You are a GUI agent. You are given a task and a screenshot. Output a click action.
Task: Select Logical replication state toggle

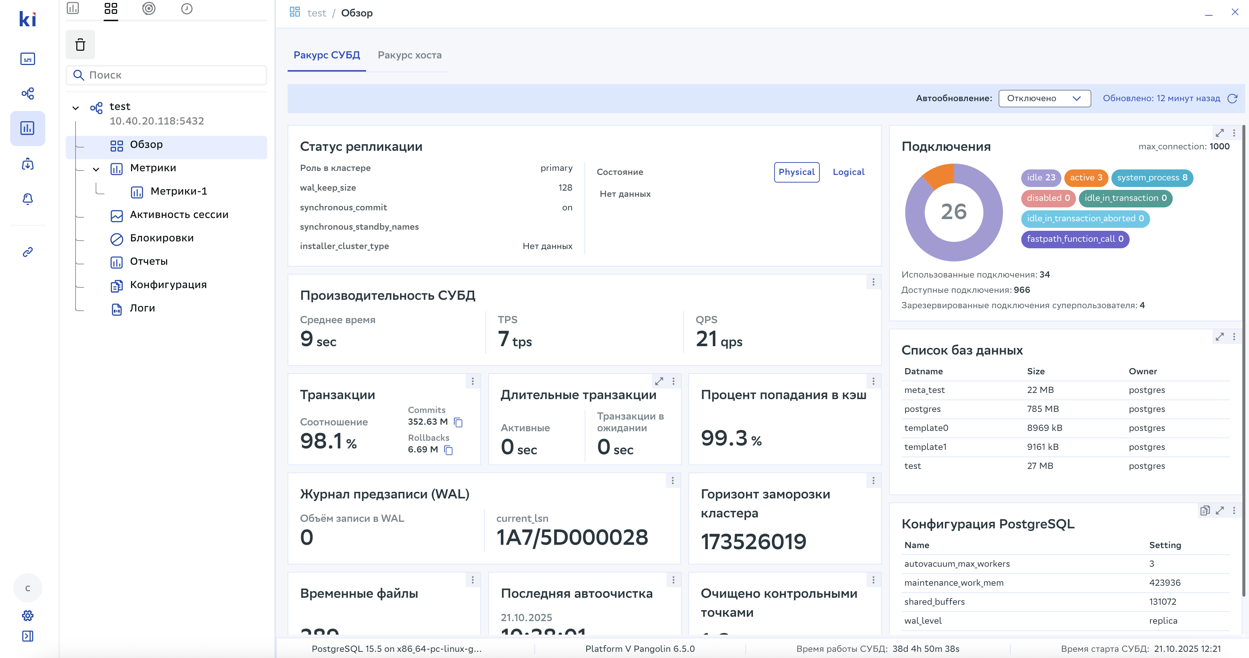point(849,172)
